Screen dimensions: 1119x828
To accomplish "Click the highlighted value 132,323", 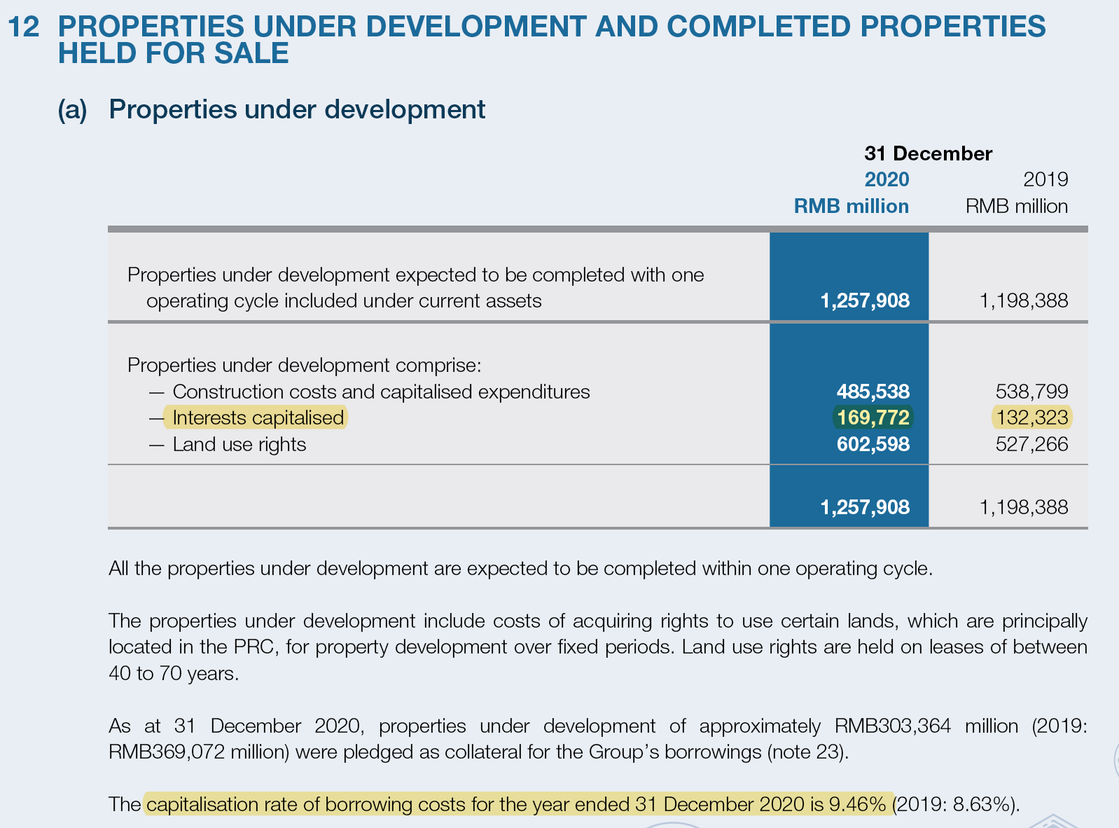I will 1031,418.
